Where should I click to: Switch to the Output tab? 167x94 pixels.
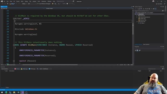click(7, 87)
